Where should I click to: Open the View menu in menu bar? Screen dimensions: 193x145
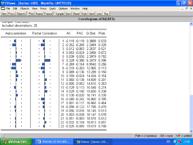pyautogui.click(x=35, y=8)
